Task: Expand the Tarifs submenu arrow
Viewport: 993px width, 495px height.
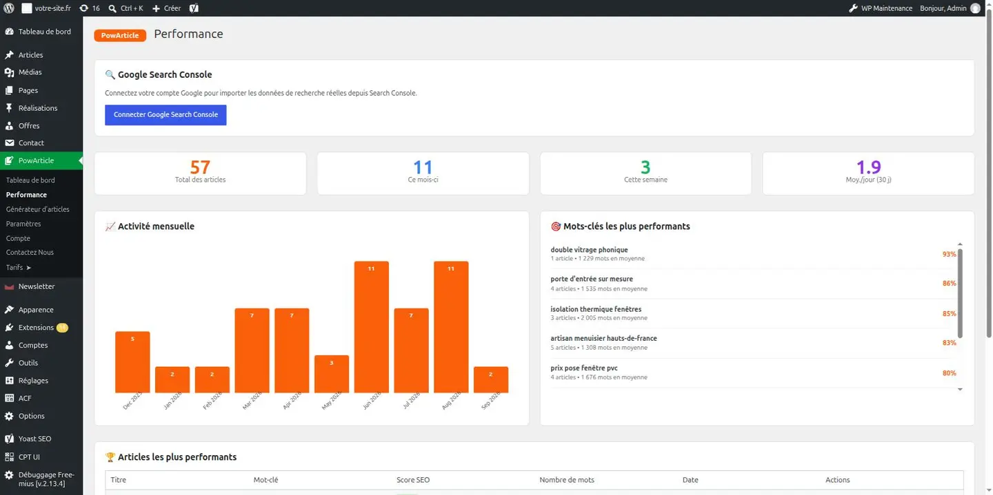Action: (x=29, y=267)
